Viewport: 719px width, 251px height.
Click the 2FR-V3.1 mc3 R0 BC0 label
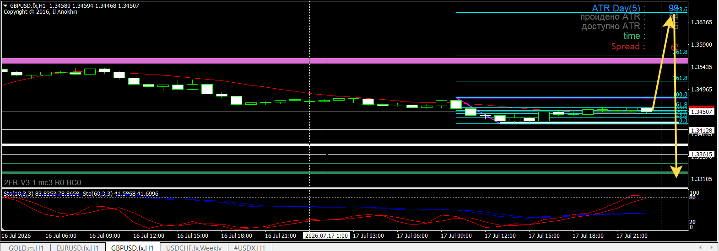[43, 182]
